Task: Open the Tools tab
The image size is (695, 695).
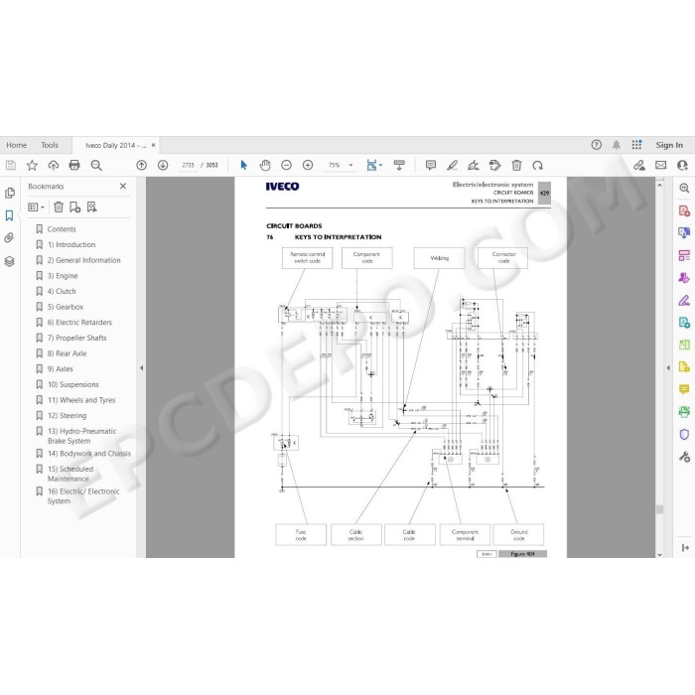Action: (50, 145)
